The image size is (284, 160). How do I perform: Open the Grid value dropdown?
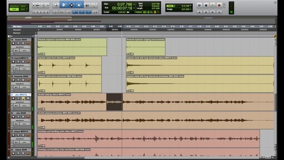190,6
